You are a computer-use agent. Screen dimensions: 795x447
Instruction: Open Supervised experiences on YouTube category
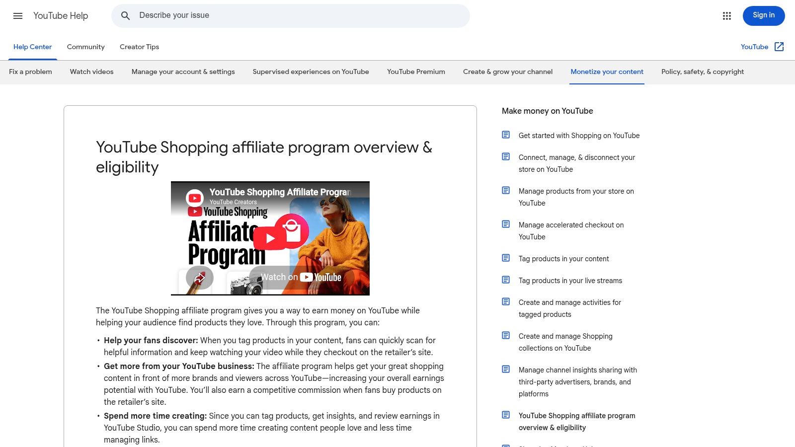[311, 72]
